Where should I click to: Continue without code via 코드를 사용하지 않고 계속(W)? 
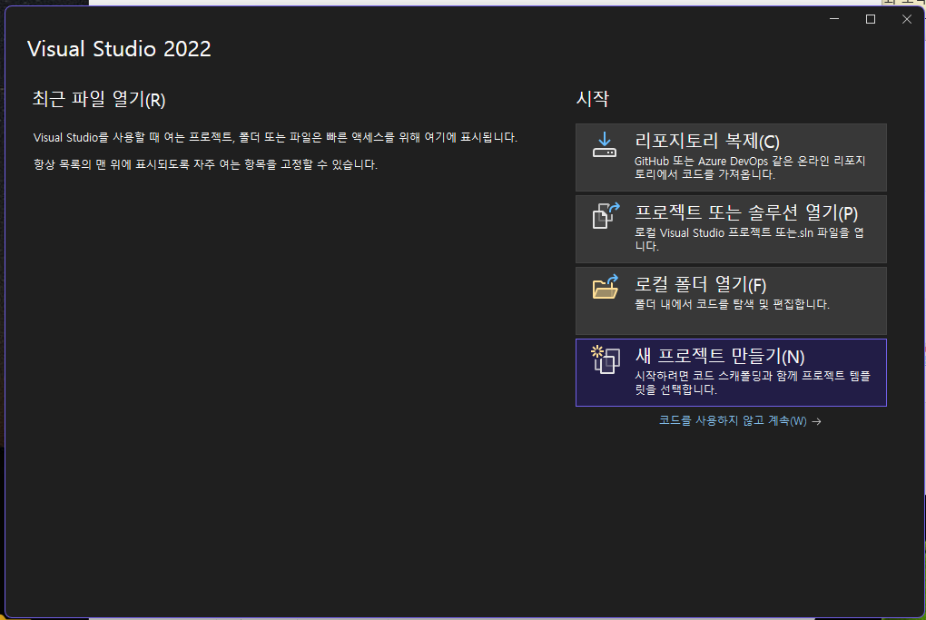click(x=733, y=420)
